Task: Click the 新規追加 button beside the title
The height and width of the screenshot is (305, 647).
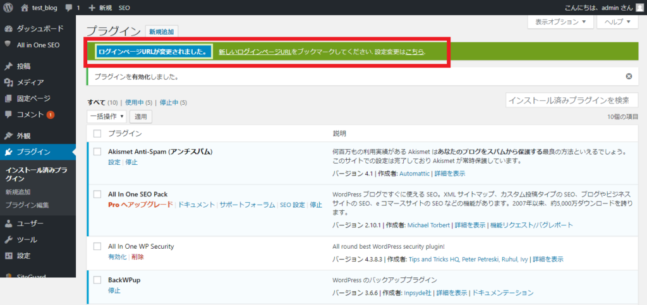Action: pos(162,32)
